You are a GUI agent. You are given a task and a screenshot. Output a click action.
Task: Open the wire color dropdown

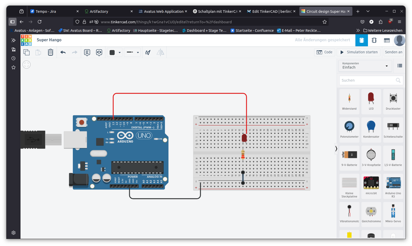(115, 52)
